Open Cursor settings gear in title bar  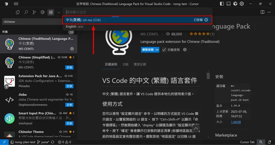[242, 4]
